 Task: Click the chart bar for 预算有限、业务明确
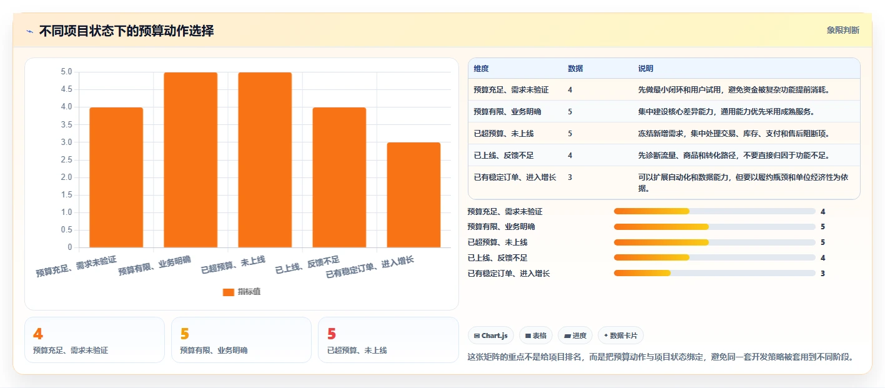tap(190, 160)
